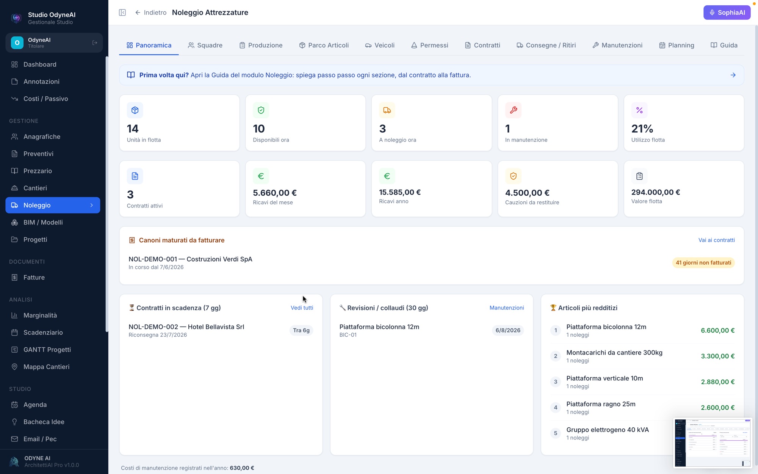Open the floating screenshot thumbnail preview
Screen dimensions: 758x474
tap(713, 443)
